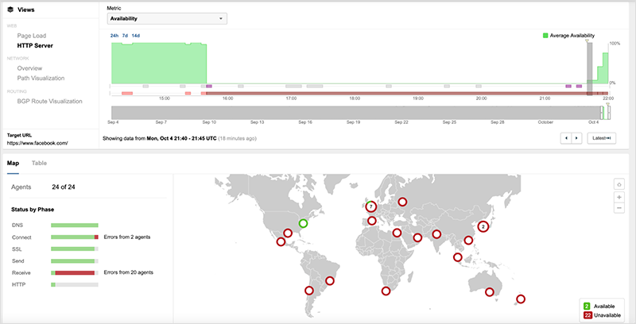Switch to the Table tab
Viewport: 636px width, 324px height.
point(39,163)
